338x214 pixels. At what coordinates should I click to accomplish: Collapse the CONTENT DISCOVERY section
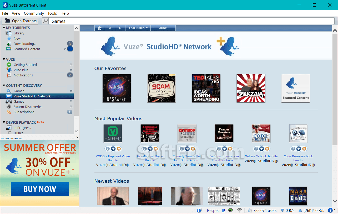coord(4,86)
